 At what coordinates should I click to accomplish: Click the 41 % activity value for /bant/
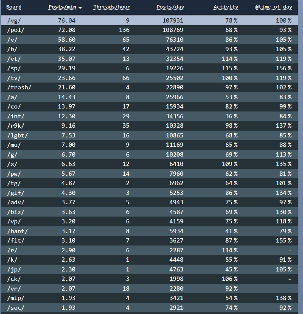pyautogui.click(x=232, y=231)
